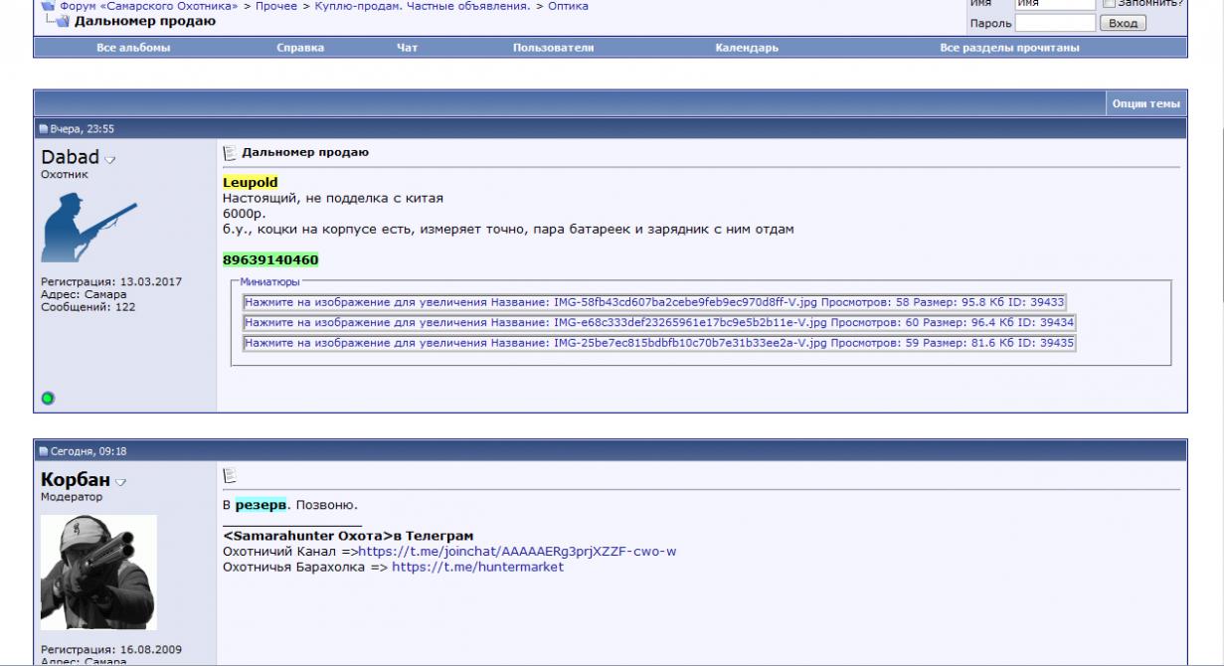Screen dimensions: 1224x666
Task: Open the Dabad username dropdown menu
Action: (x=111, y=159)
